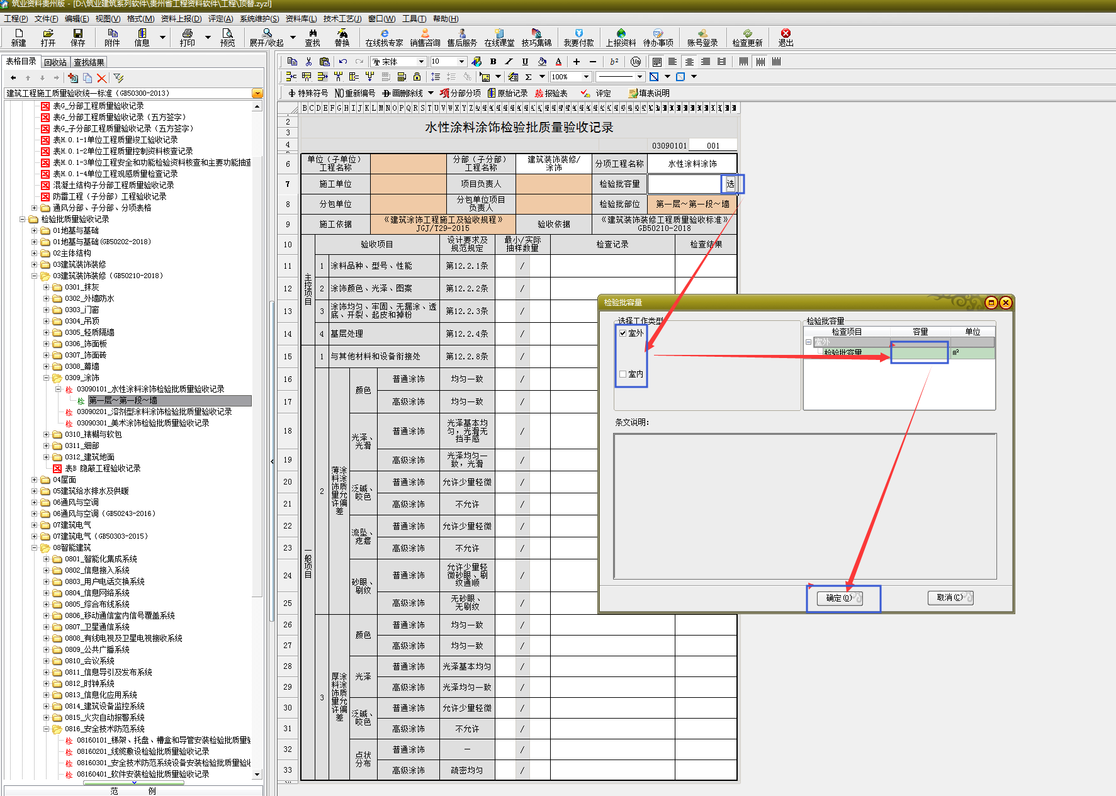
Task: Collapse the 0309_涂饰 folder
Action: point(47,378)
